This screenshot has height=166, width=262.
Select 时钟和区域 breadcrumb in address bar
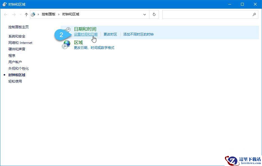71,14
